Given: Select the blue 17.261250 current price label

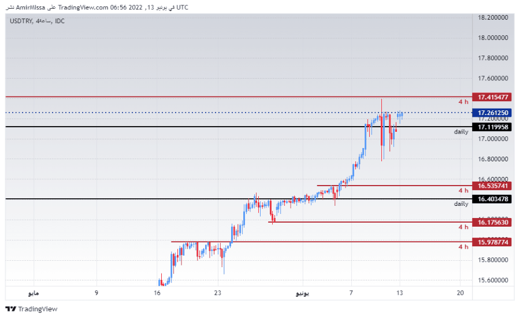Looking at the screenshot, I should click(x=492, y=113).
